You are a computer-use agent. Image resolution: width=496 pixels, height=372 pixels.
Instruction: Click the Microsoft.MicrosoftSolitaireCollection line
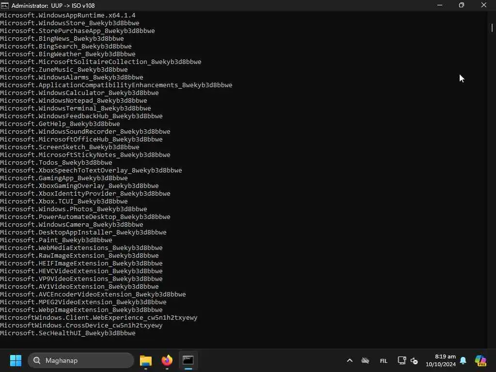(101, 62)
